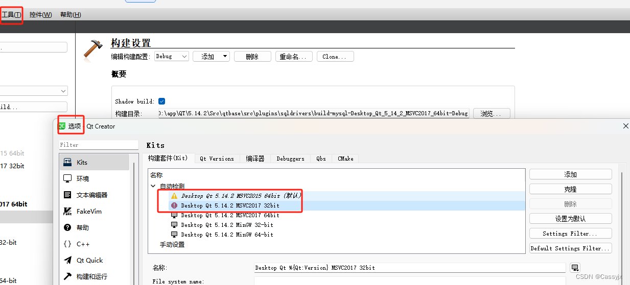Click the Settings Filter... button

[x=571, y=234]
